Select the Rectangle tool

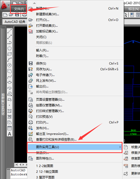[x=10, y=54]
